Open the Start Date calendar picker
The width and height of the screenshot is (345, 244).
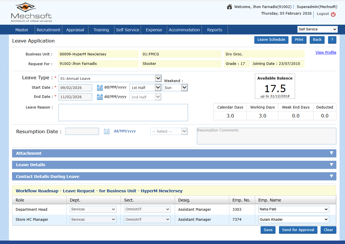pyautogui.click(x=100, y=88)
